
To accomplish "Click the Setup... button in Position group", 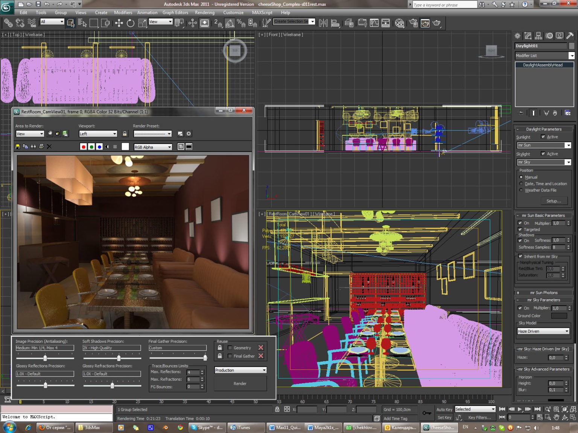I will [553, 201].
